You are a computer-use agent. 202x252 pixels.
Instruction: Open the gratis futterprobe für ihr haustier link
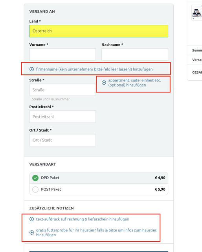pyautogui.click(x=97, y=233)
